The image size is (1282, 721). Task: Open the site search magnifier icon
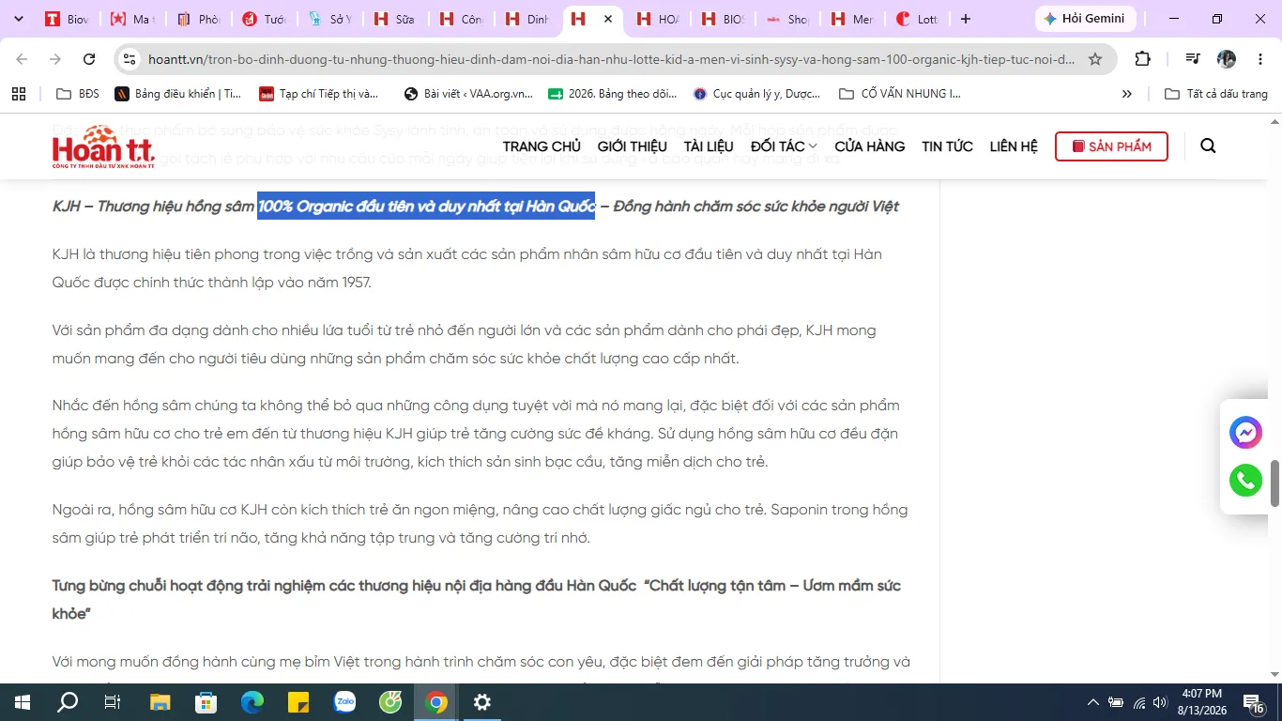click(1208, 146)
